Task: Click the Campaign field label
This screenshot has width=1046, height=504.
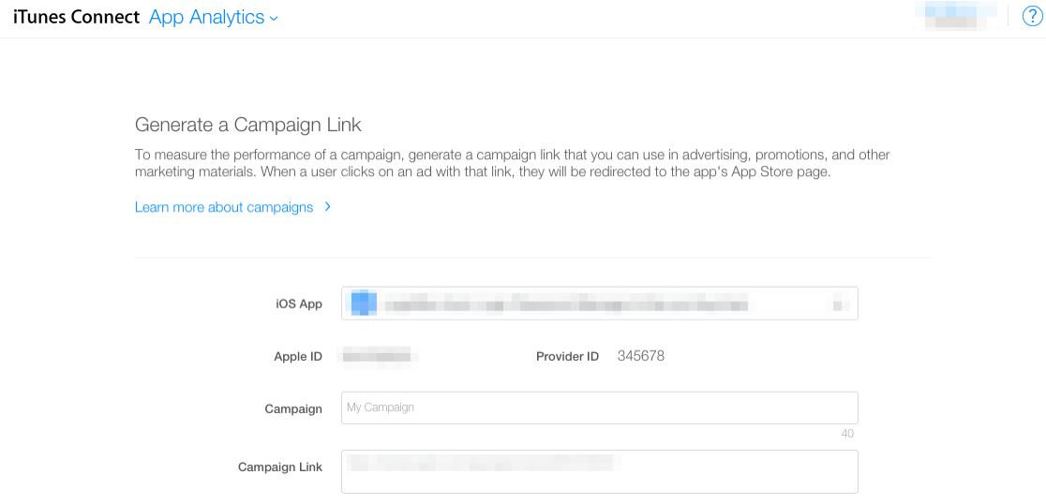Action: click(293, 409)
